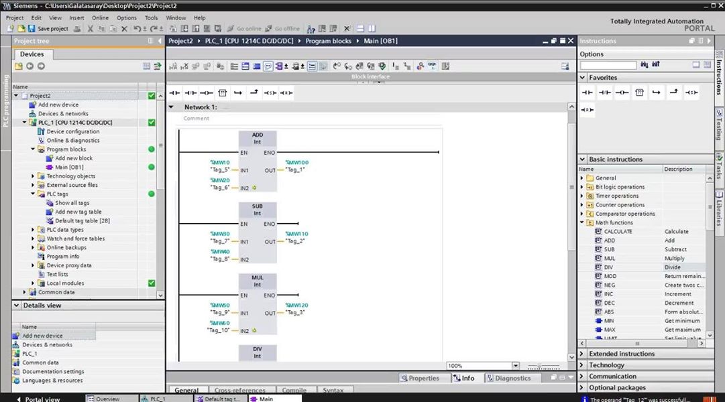Open Show all tags under PLC tags

click(72, 203)
